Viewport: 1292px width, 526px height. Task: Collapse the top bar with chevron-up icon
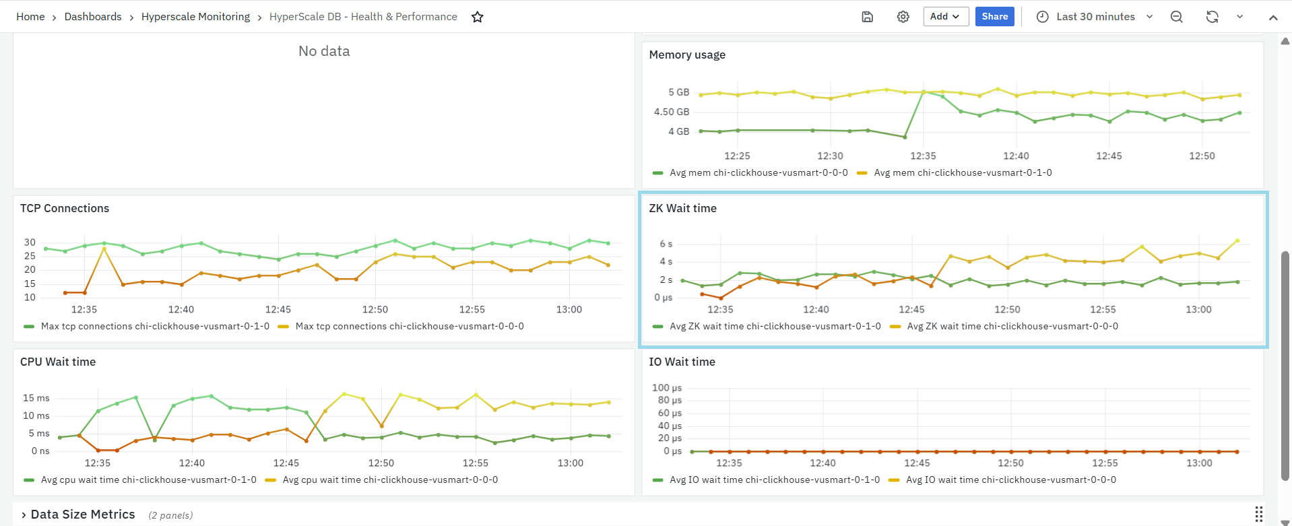[1272, 18]
